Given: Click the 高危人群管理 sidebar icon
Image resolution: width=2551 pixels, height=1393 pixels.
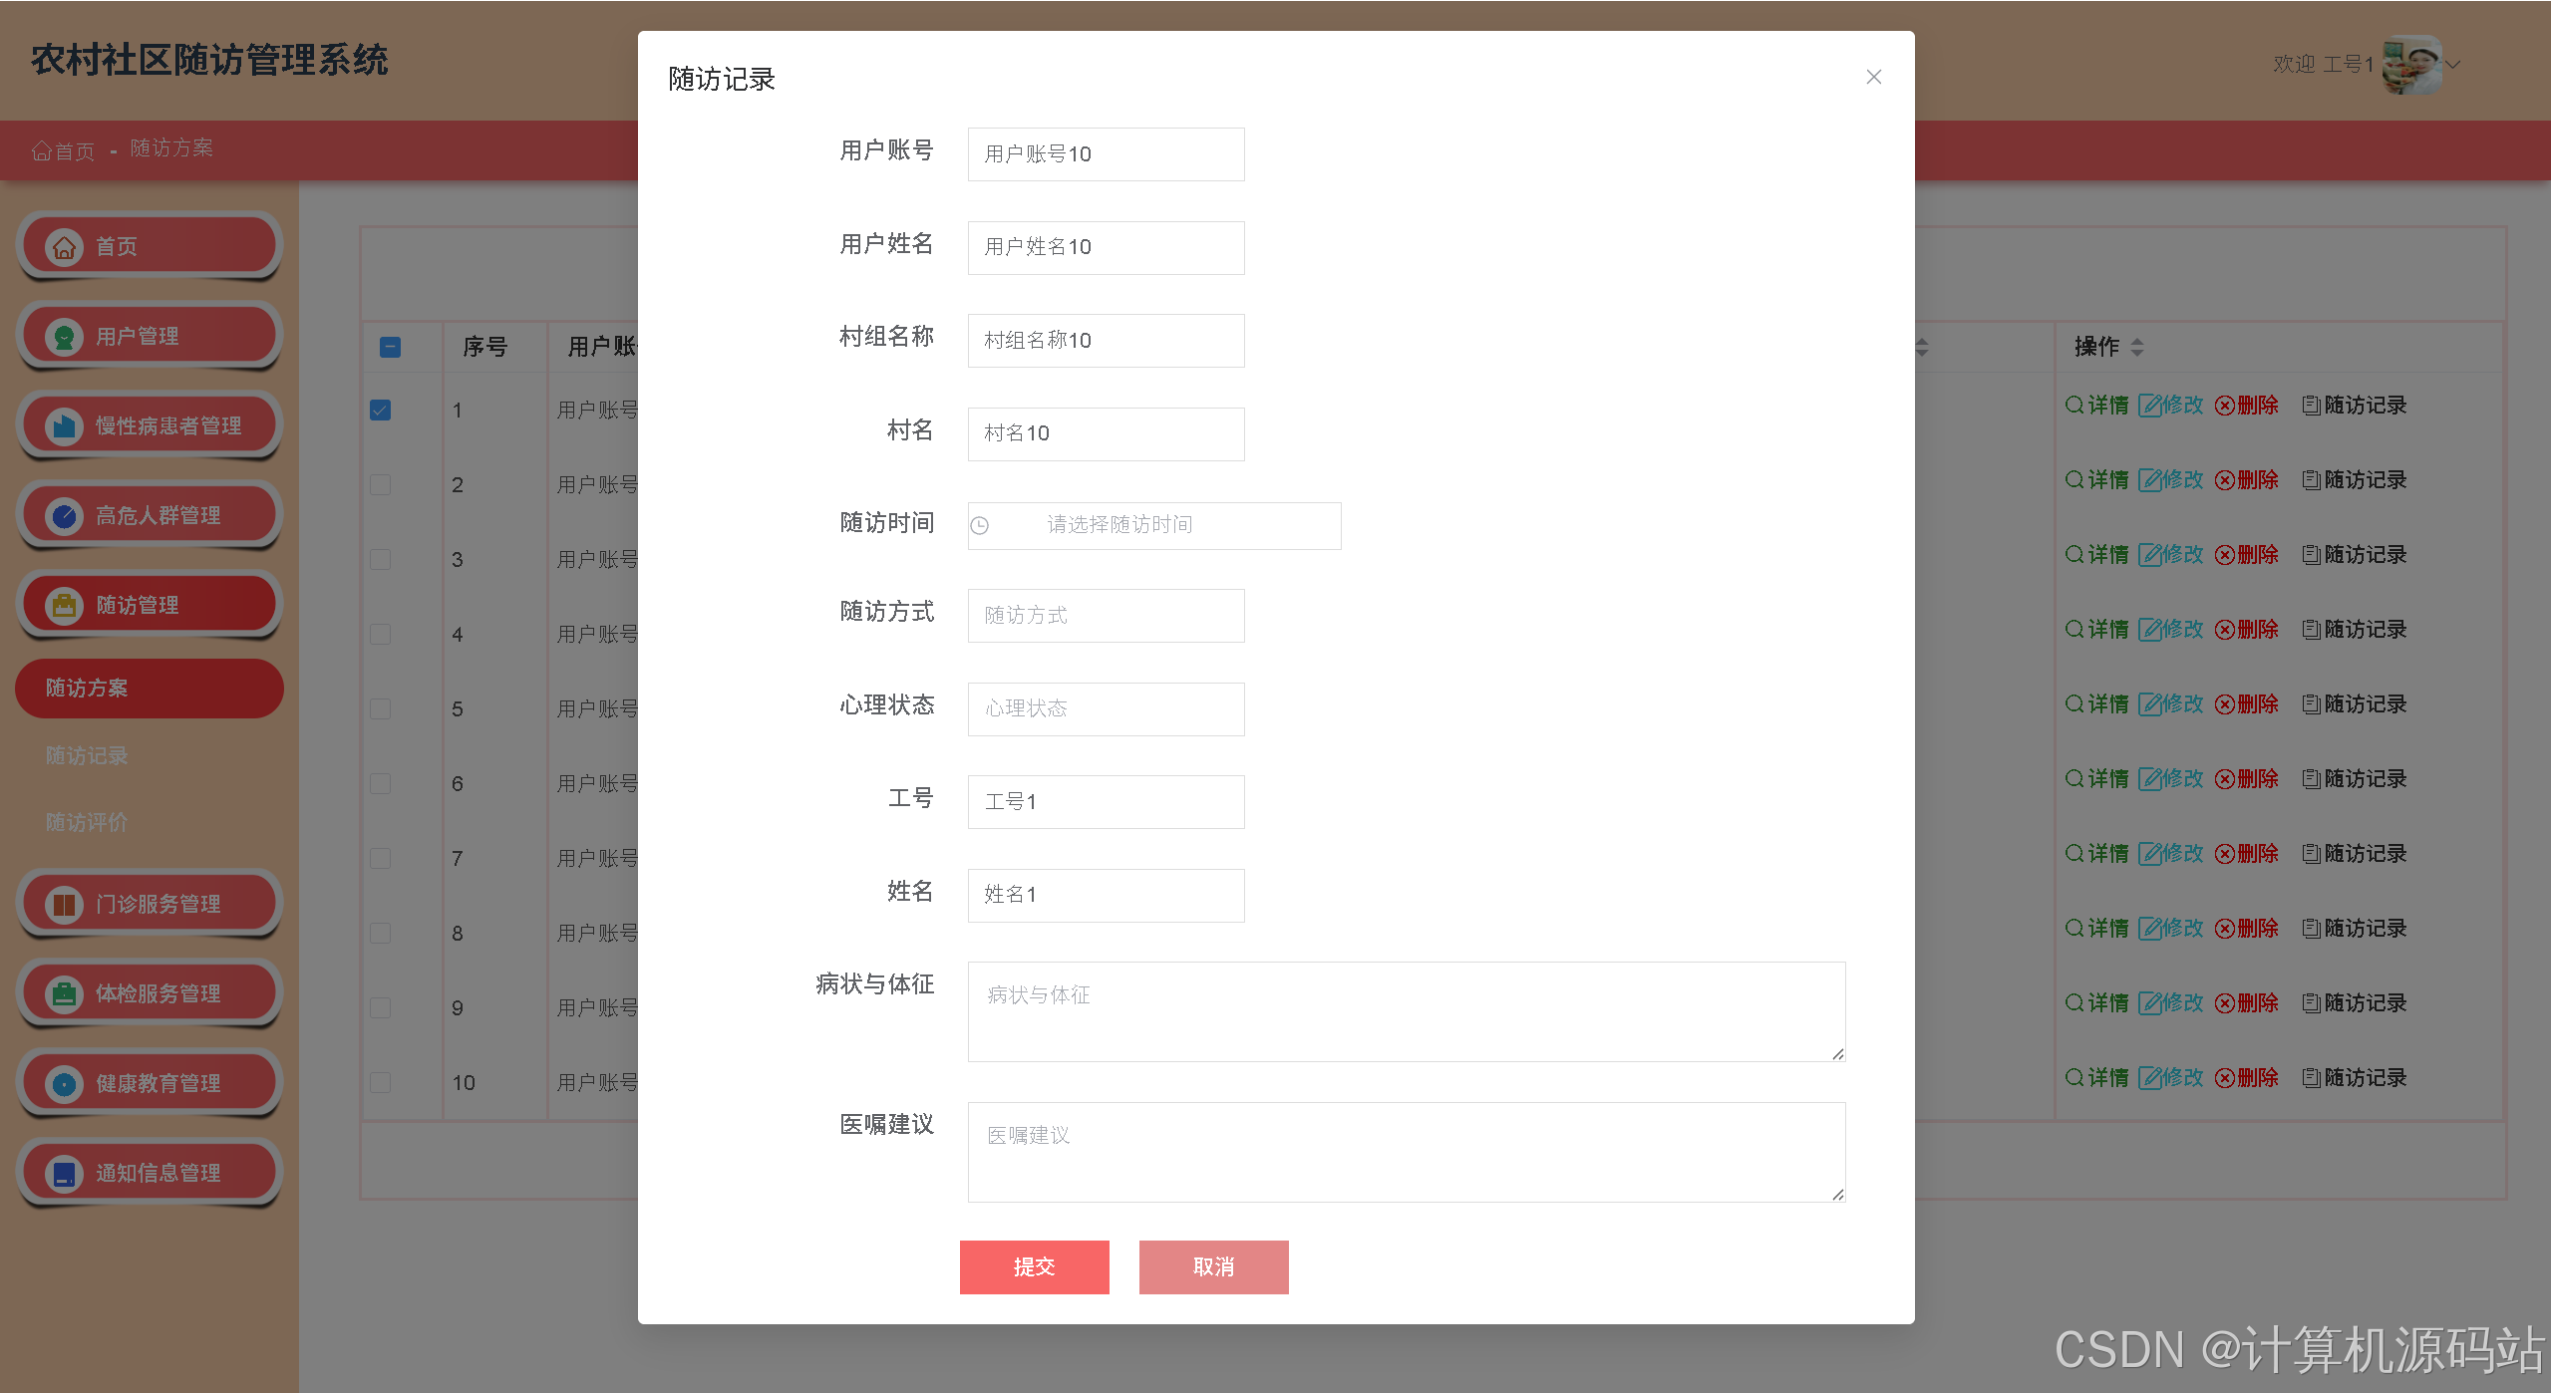Looking at the screenshot, I should click(x=64, y=515).
